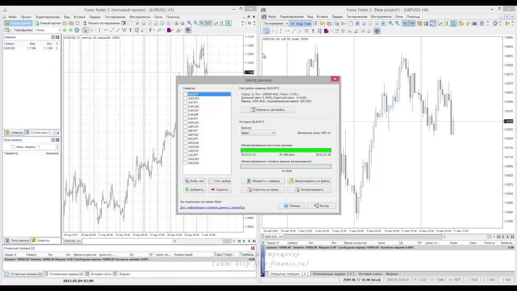The image size is (517, 291).
Task: Click Экспортировать button
Action: [309, 190]
